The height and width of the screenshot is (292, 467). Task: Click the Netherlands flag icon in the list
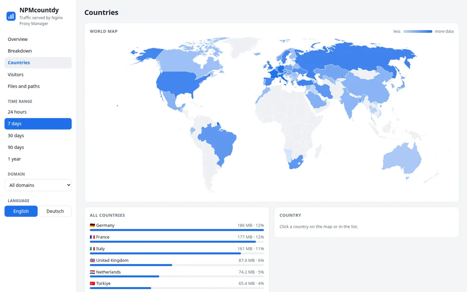pyautogui.click(x=92, y=272)
